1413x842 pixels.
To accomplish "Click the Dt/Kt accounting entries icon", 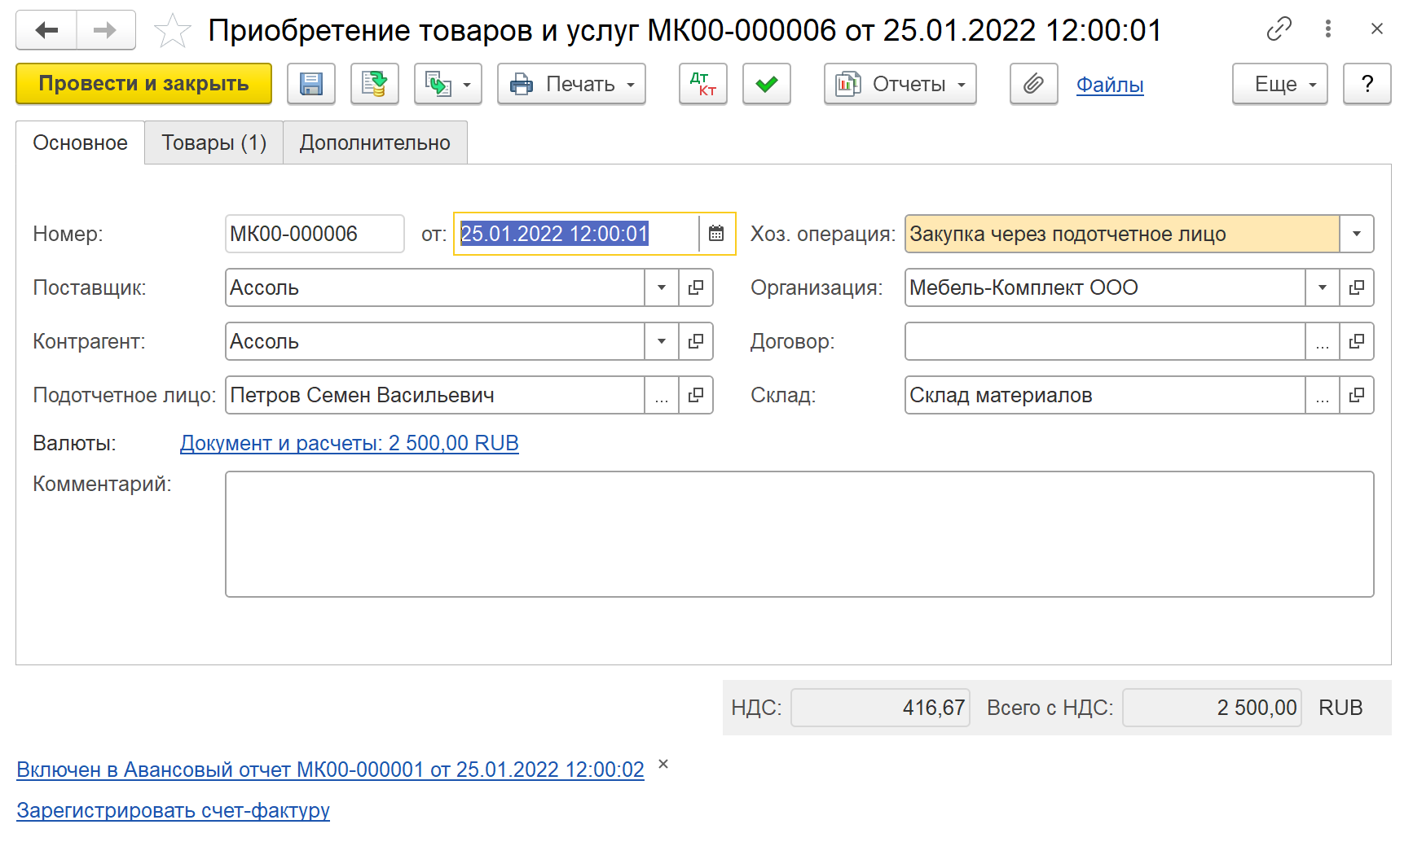I will click(x=702, y=84).
